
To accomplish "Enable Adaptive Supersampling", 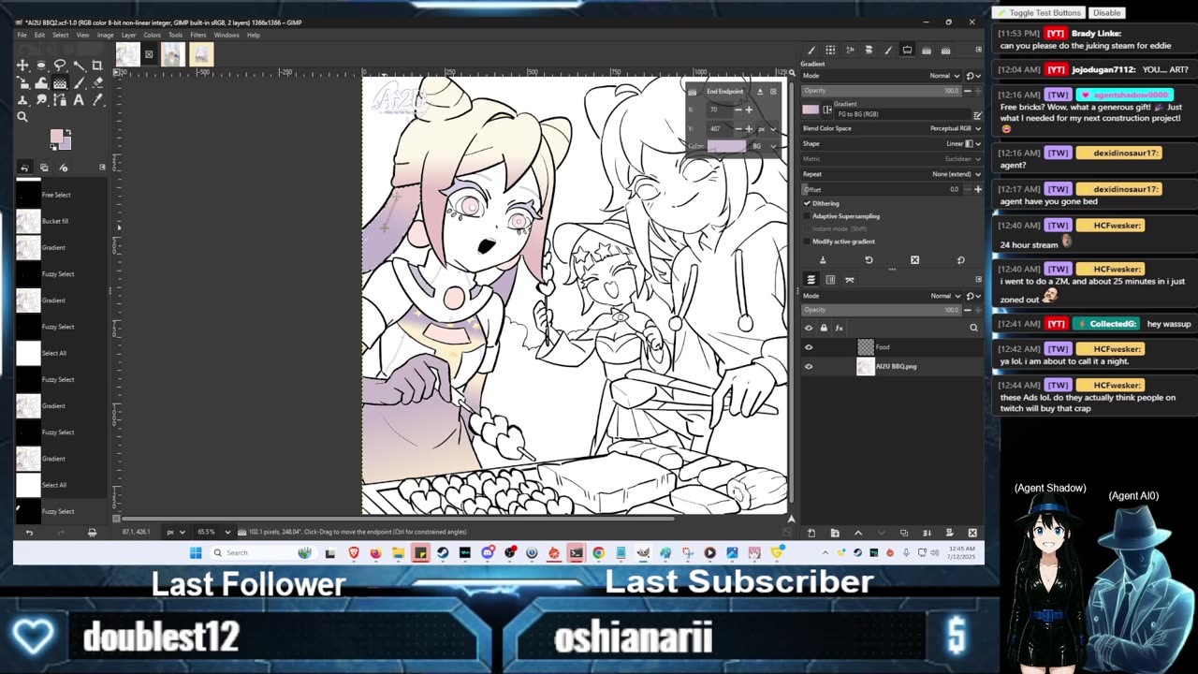I will pos(807,216).
